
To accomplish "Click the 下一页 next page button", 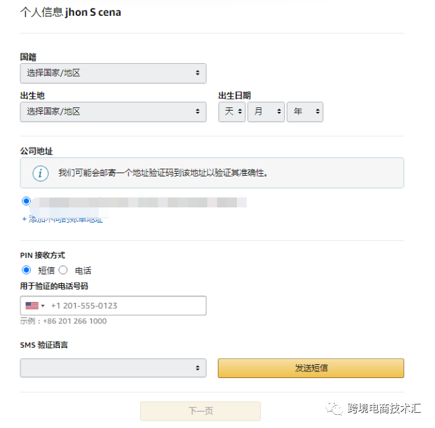I will (x=200, y=411).
